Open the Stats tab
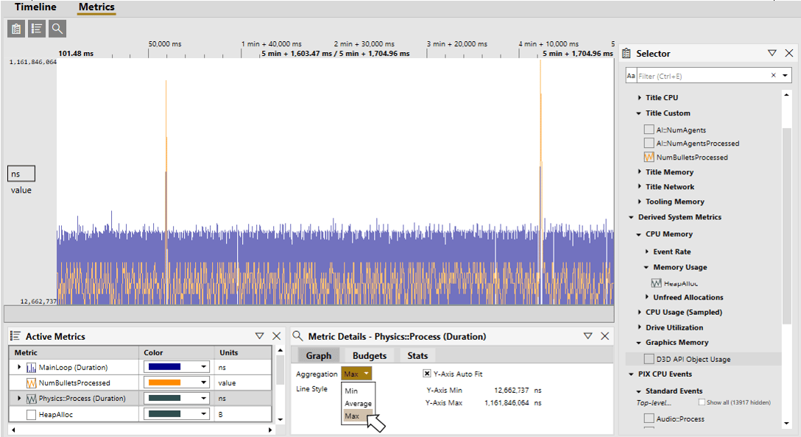Viewport: 801px width, 437px height. (417, 356)
